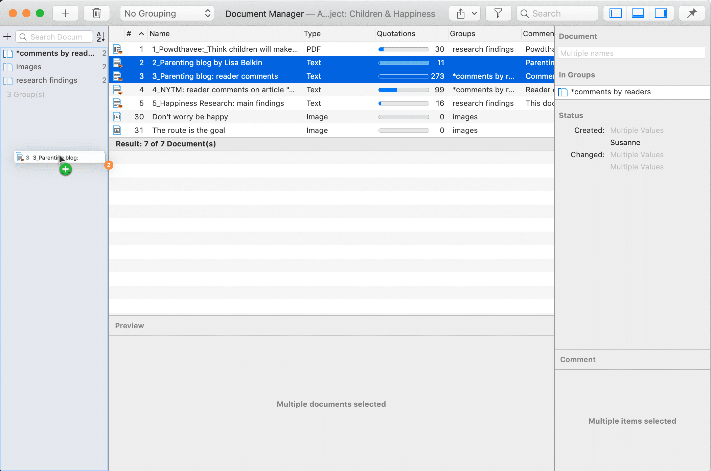Toggle the bottom preview panel

coord(638,14)
